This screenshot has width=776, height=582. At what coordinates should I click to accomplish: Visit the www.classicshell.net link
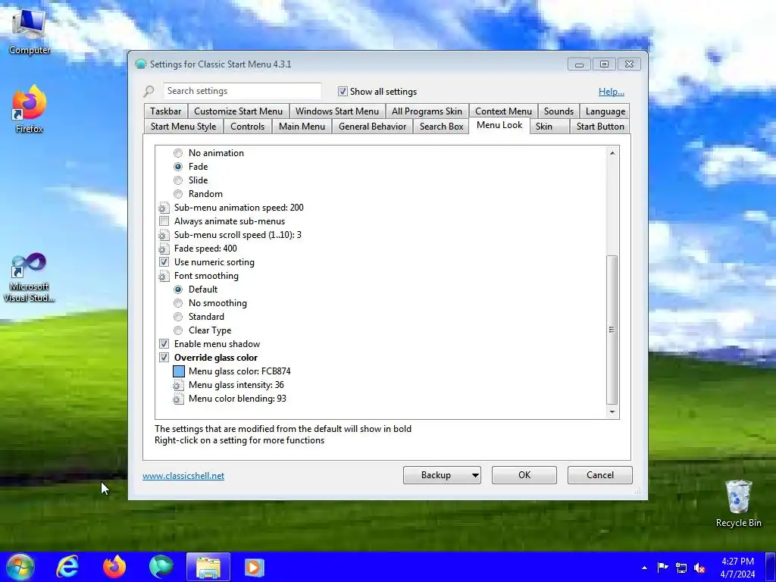click(x=183, y=476)
